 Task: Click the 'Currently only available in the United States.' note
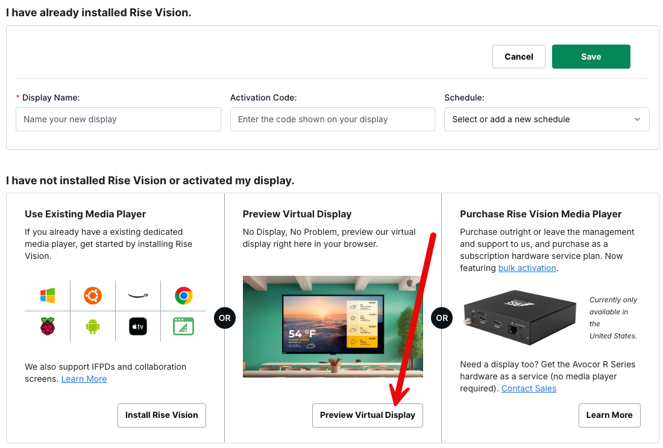(613, 317)
